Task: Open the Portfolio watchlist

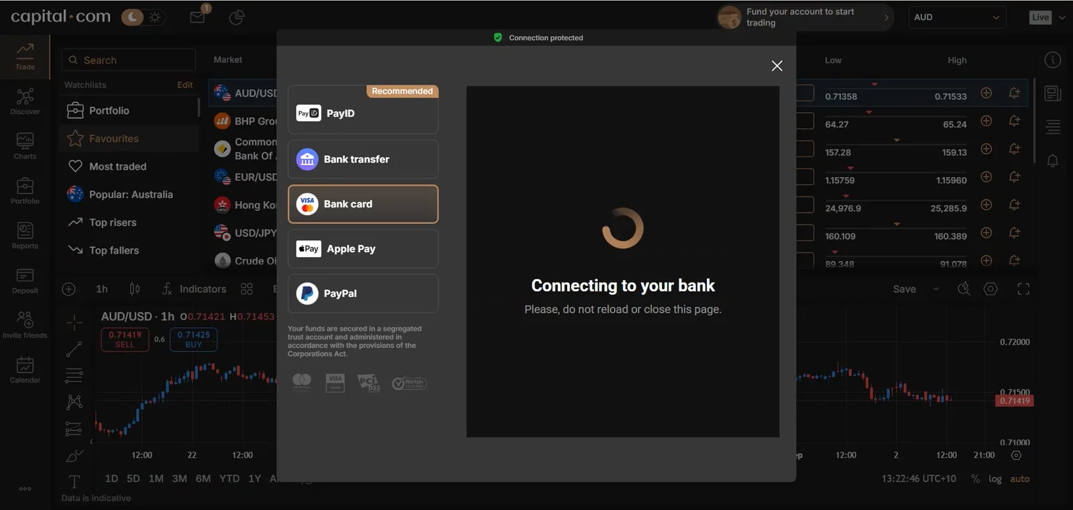Action: pyautogui.click(x=129, y=110)
